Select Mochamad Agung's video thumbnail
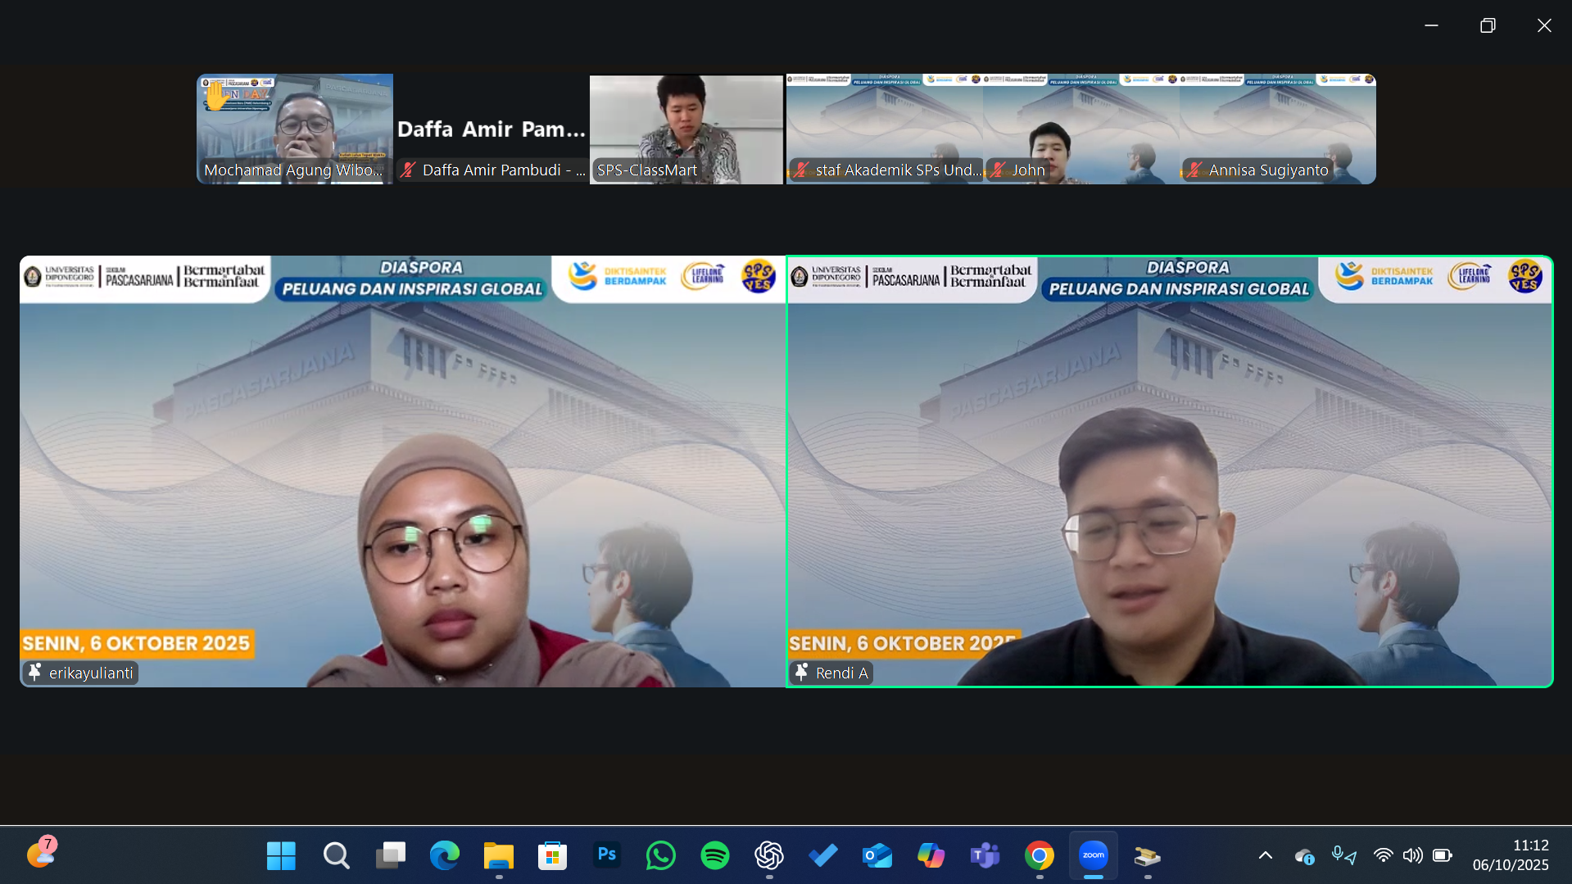 pyautogui.click(x=295, y=127)
